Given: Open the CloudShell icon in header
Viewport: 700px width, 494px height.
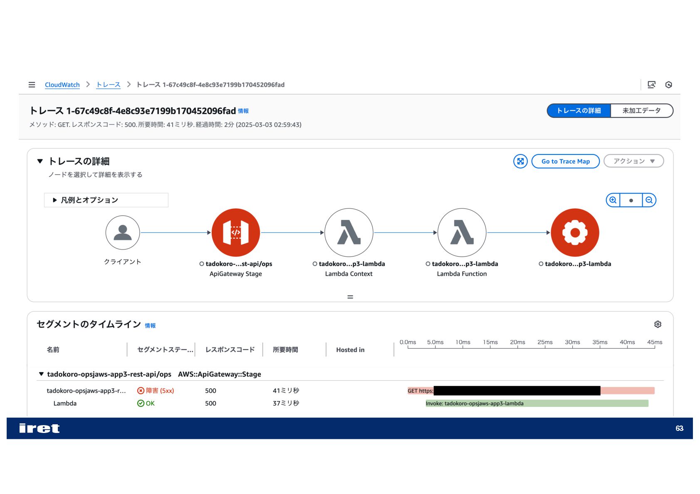Looking at the screenshot, I should (x=651, y=85).
